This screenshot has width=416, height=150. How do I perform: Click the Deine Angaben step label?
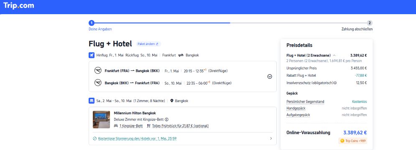coord(100,29)
